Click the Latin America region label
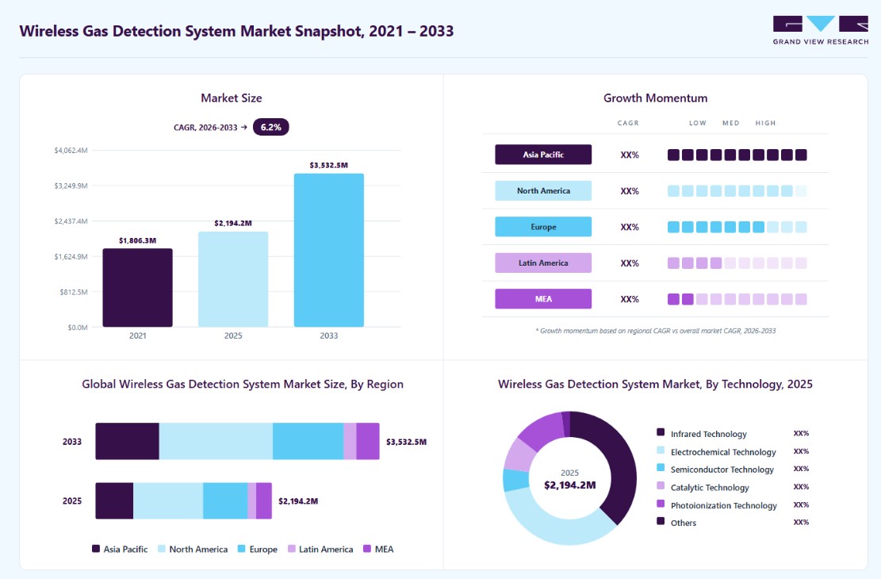 click(x=542, y=263)
